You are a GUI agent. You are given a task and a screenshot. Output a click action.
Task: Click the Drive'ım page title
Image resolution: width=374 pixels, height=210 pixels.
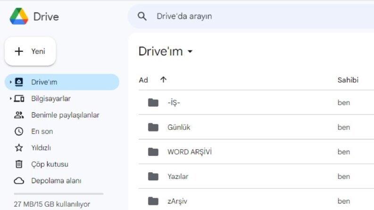pos(161,51)
